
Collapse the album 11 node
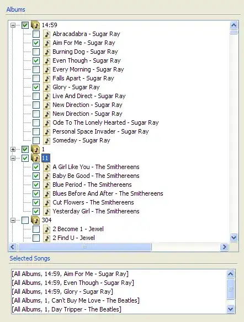click(x=13, y=158)
